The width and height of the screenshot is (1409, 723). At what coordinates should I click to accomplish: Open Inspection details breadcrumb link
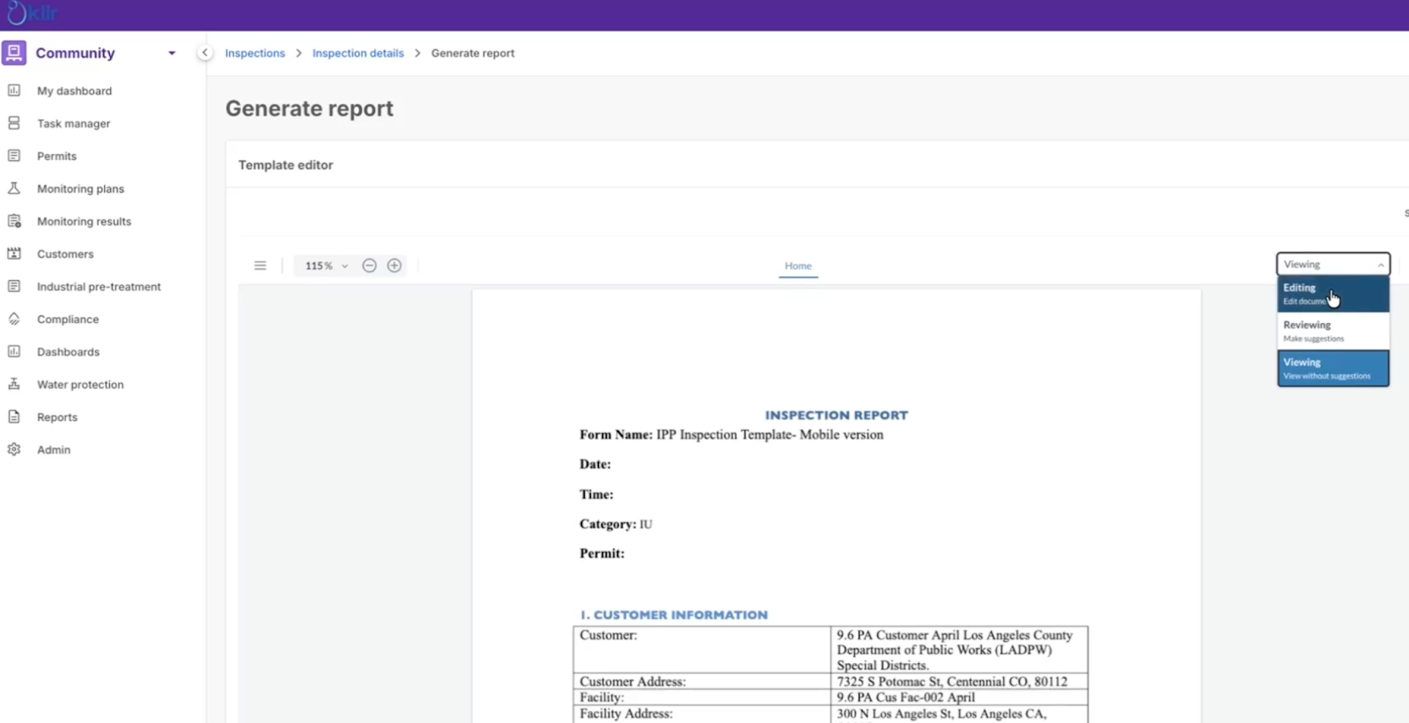pos(358,53)
